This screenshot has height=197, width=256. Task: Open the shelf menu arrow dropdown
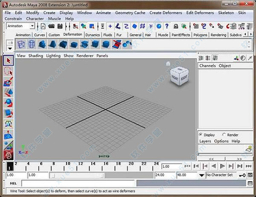tap(10, 49)
